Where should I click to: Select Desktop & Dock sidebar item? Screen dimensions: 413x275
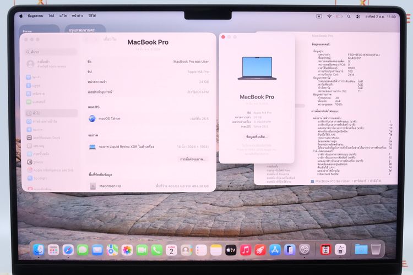click(51, 137)
